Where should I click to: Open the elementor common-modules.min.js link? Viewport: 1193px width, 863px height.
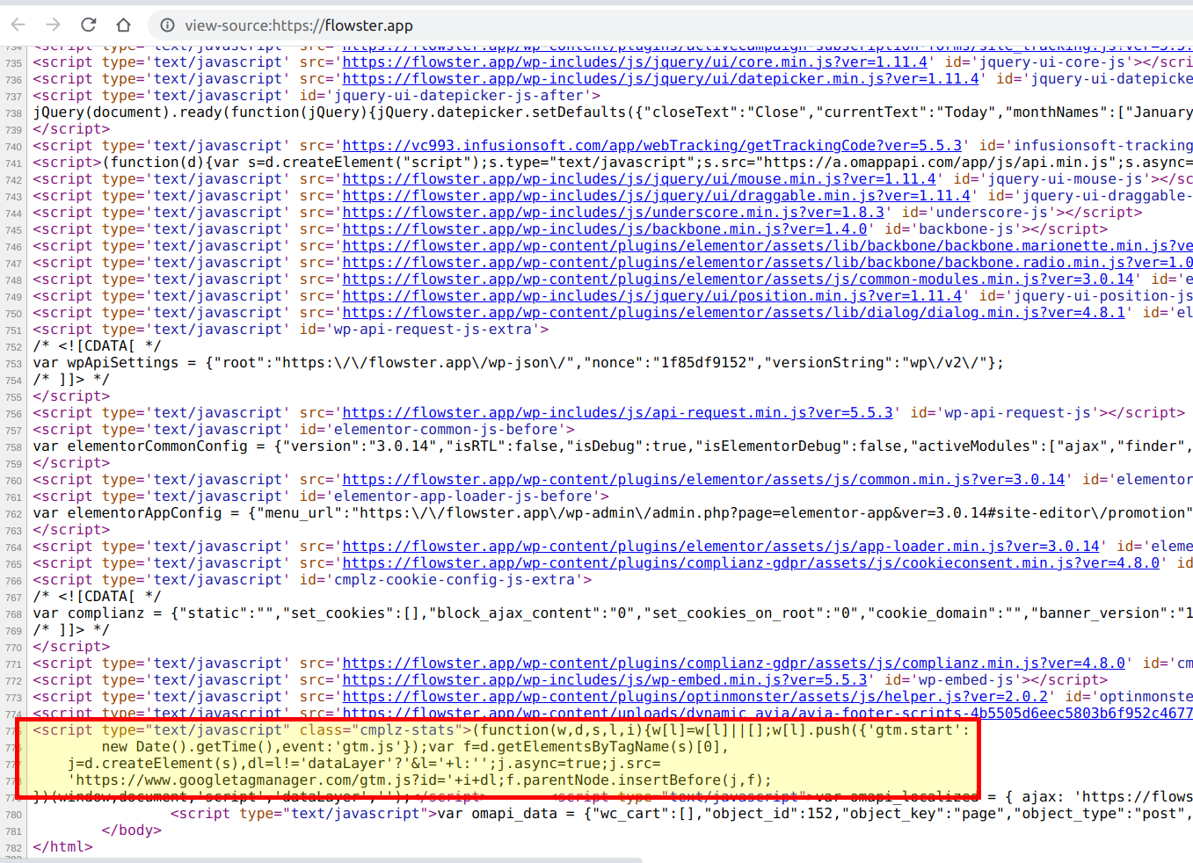click(738, 279)
